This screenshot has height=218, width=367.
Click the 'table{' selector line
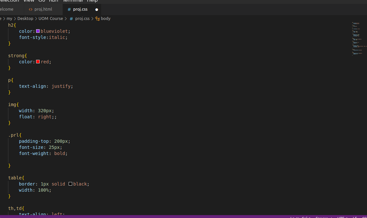[x=16, y=178]
